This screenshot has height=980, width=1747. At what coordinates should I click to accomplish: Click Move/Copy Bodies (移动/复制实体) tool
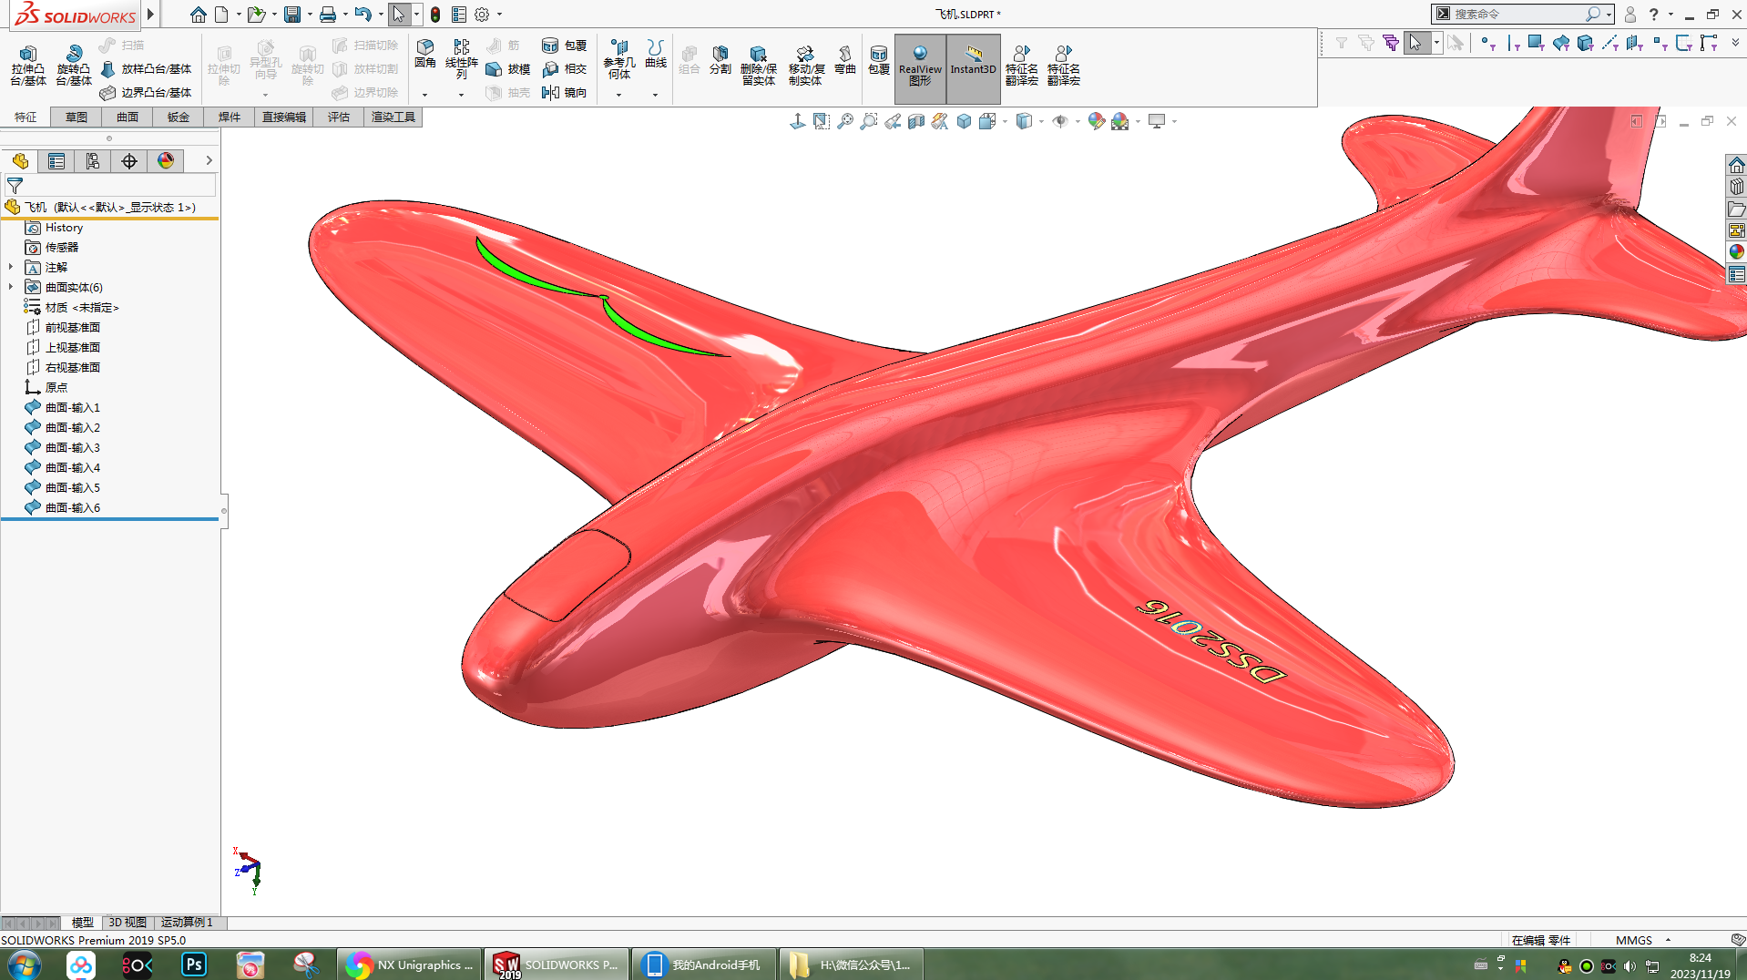(x=806, y=65)
